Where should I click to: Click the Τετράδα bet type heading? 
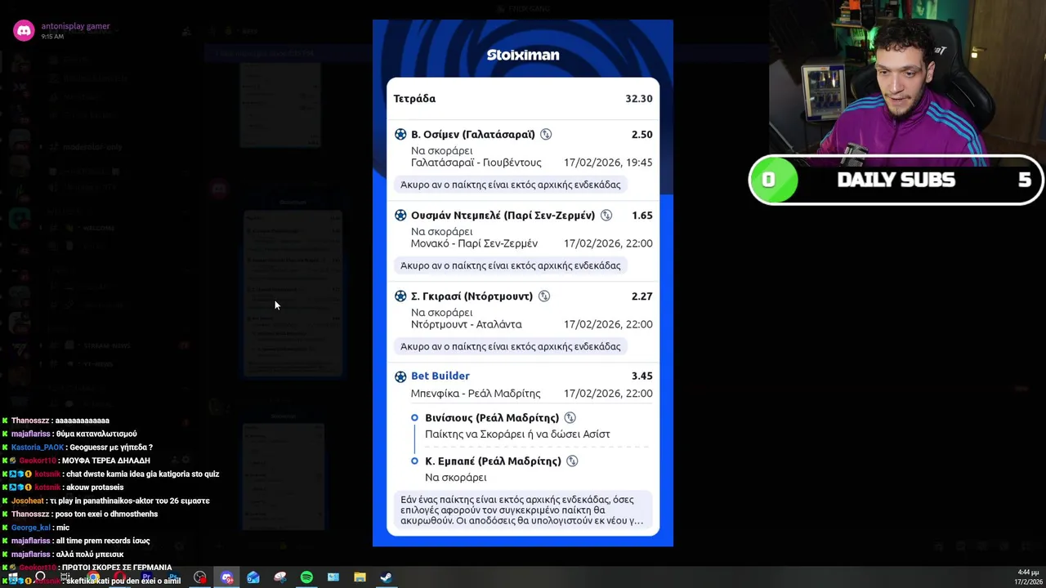pyautogui.click(x=414, y=99)
